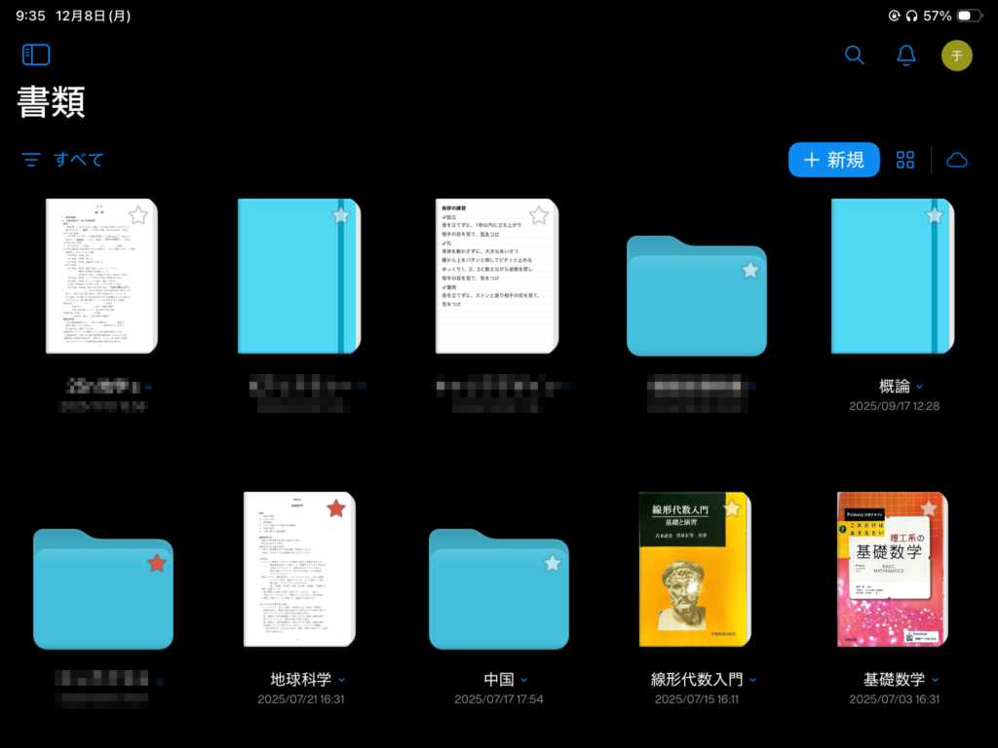
Task: Click the 新規 new document button
Action: click(834, 160)
